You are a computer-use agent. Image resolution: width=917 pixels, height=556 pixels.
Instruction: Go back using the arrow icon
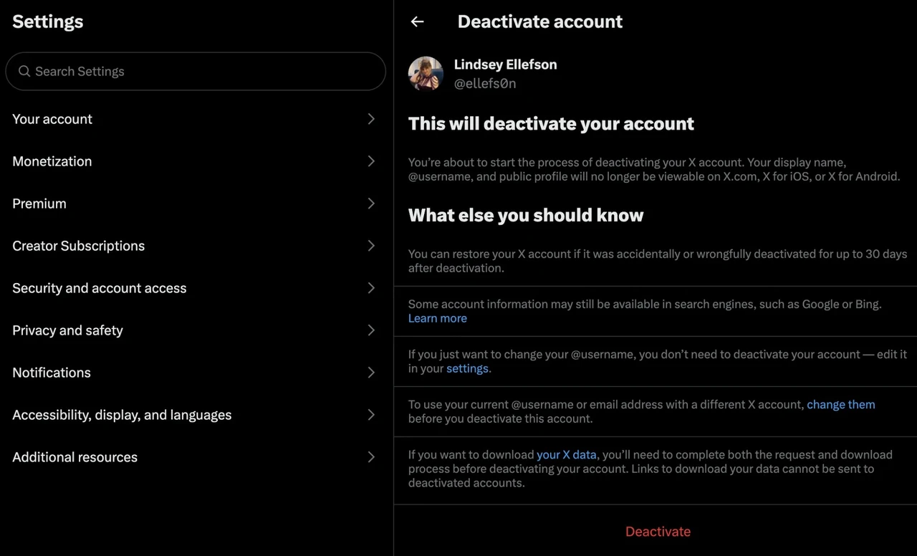click(x=417, y=21)
